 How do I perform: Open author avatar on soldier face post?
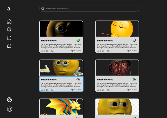(x=128, y=90)
